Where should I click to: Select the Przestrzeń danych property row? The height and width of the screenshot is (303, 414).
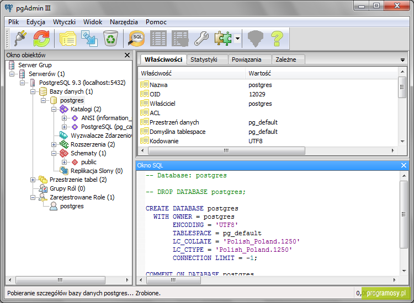click(268, 122)
